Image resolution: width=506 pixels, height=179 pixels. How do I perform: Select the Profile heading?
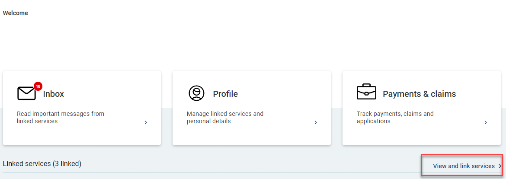tap(225, 94)
